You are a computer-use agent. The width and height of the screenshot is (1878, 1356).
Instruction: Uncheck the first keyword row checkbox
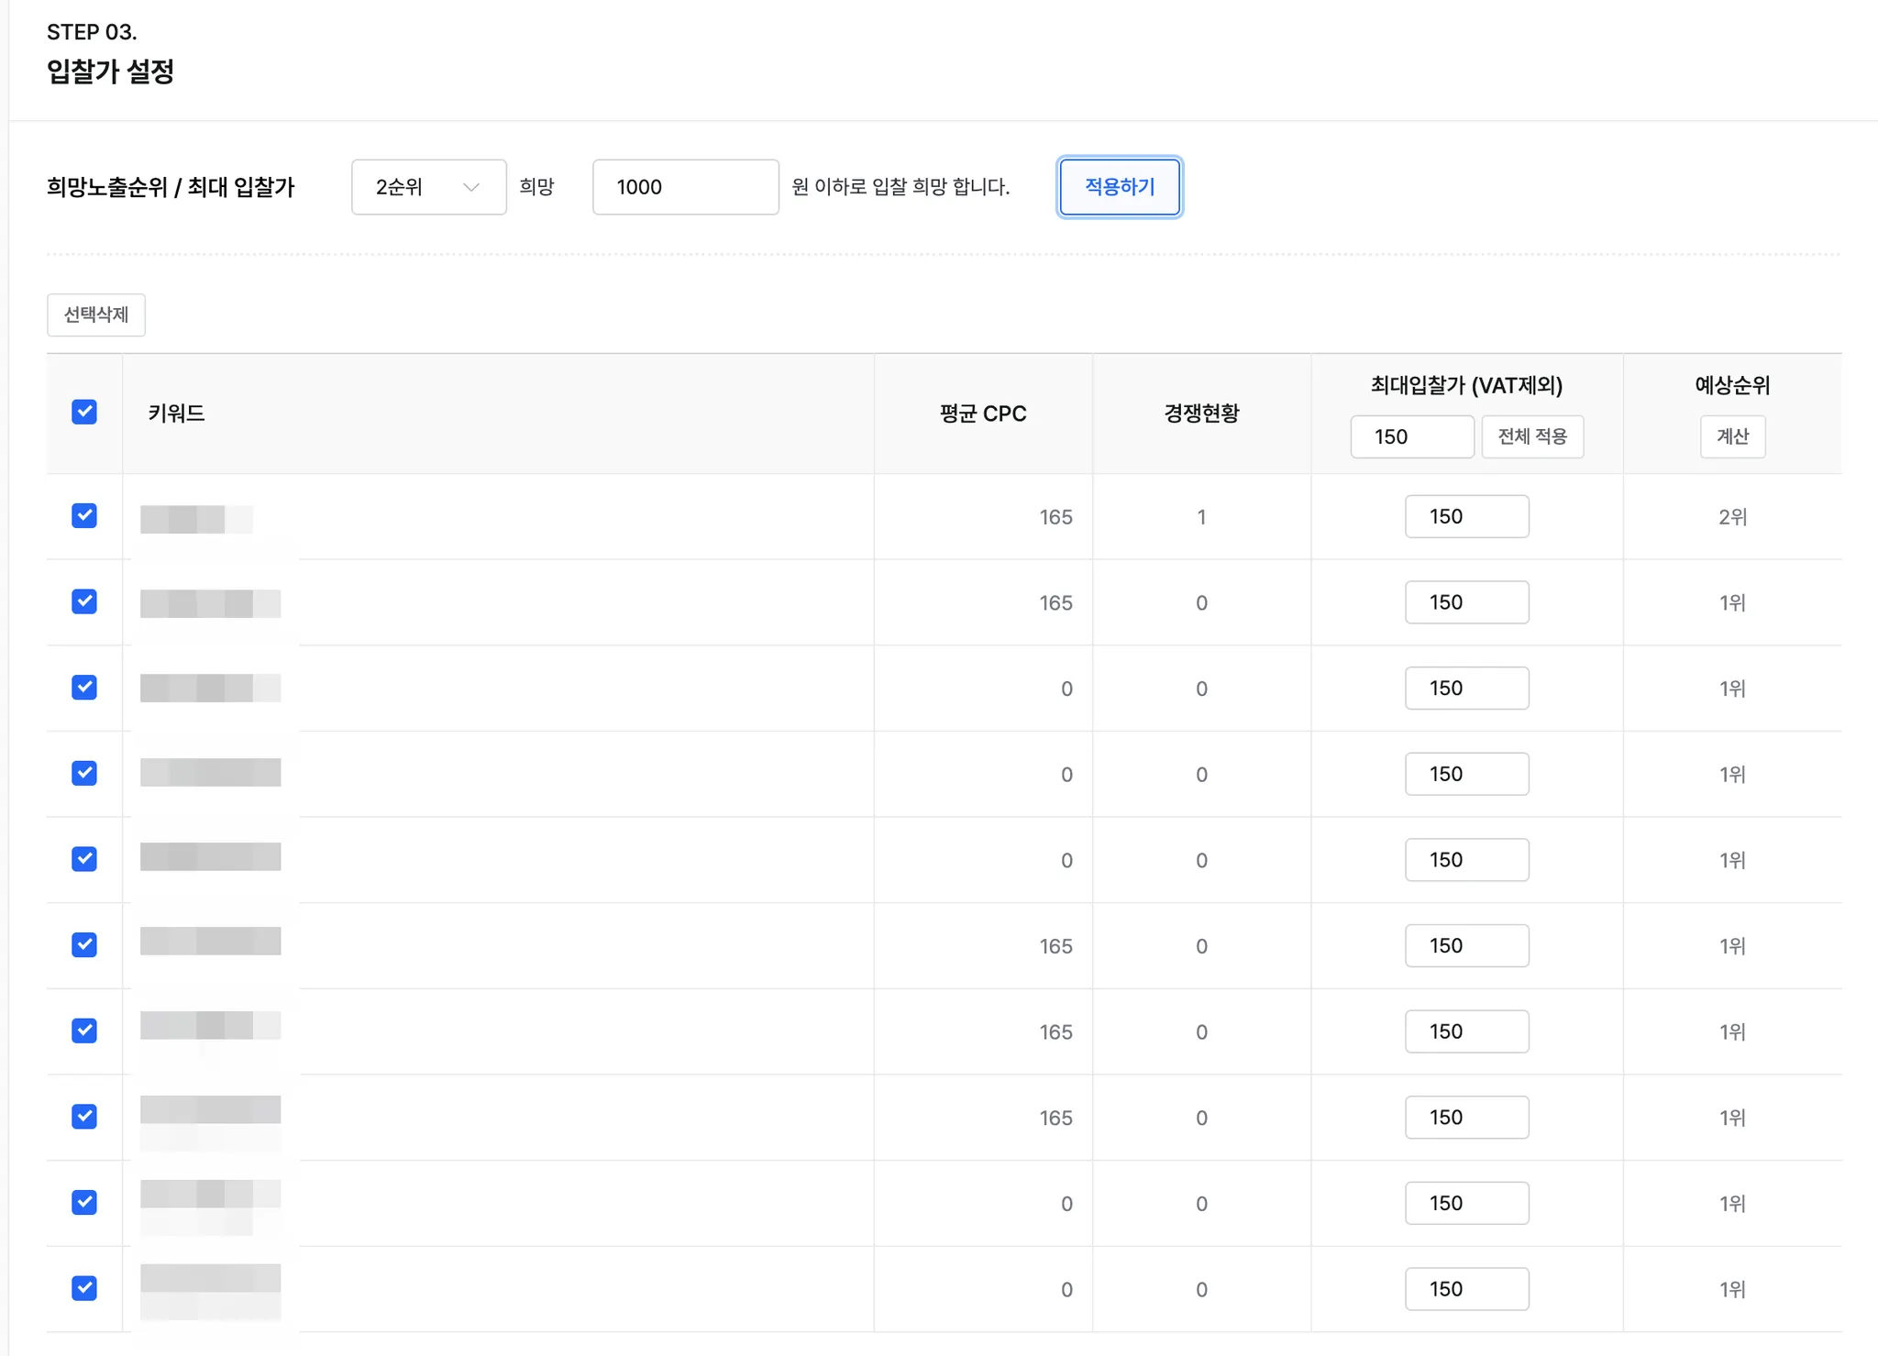[84, 516]
